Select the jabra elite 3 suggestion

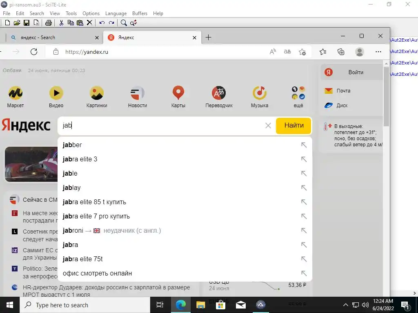point(185,159)
